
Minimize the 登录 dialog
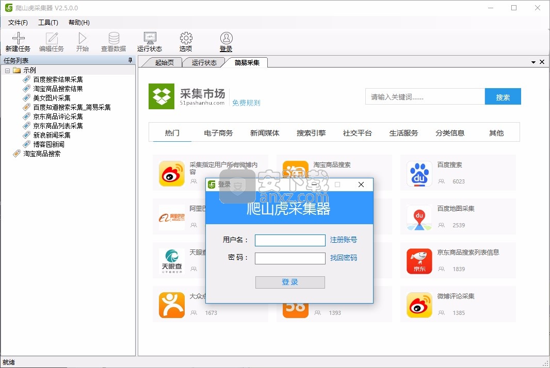point(314,185)
